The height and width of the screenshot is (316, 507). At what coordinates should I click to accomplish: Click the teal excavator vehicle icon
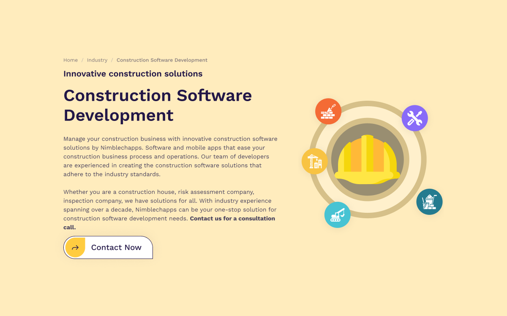click(x=337, y=214)
